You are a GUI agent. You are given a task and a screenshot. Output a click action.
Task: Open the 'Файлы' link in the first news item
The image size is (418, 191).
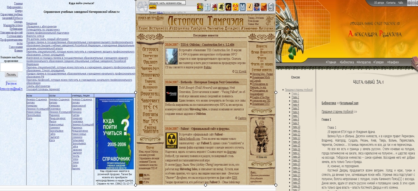tap(207, 67)
